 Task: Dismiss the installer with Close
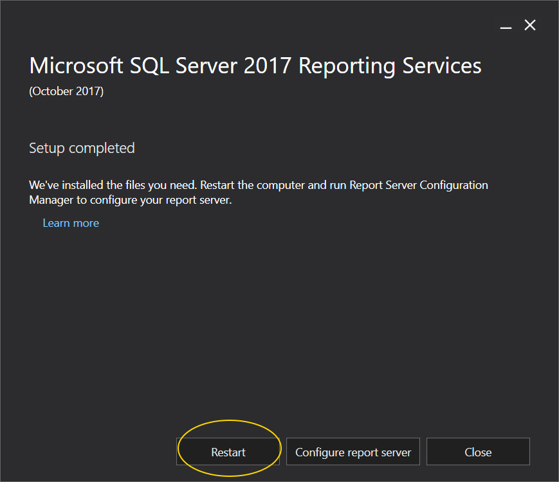point(478,452)
